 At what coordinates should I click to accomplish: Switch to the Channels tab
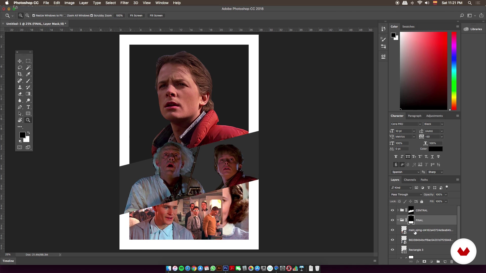point(410,180)
